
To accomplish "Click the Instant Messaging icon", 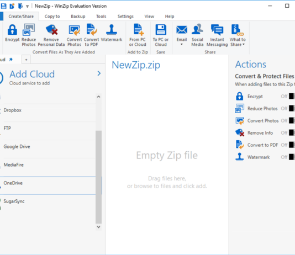I will pyautogui.click(x=217, y=30).
